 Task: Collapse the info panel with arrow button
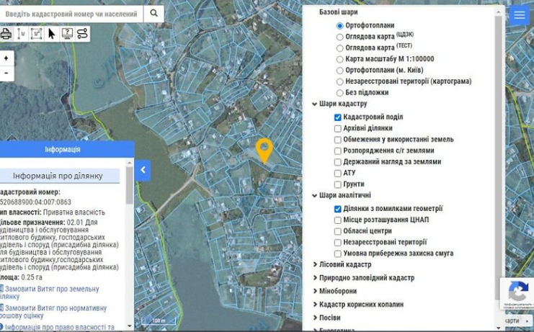143,170
